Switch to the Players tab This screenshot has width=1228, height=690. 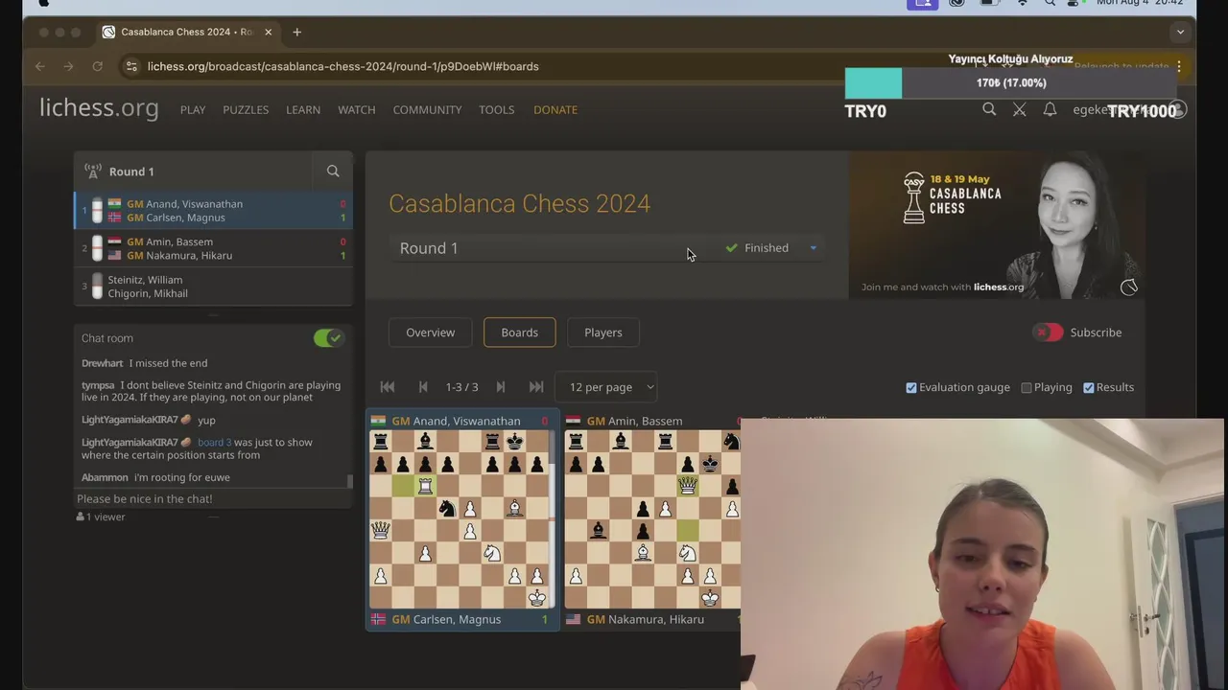pos(603,333)
